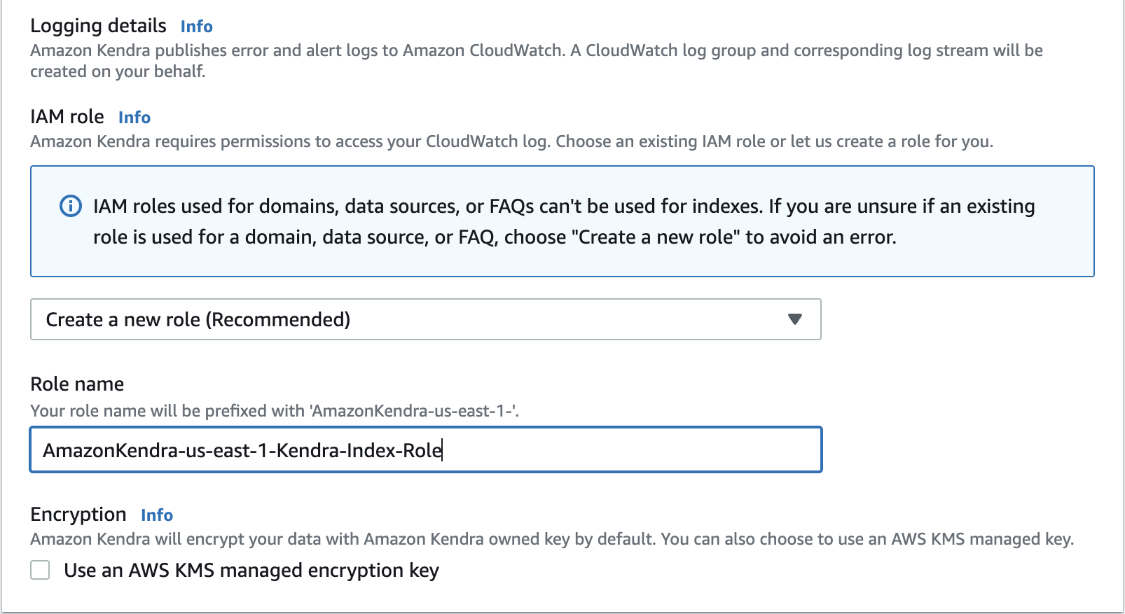Click the "Use an AWS KMS managed encryption key" label
Image resolution: width=1125 pixels, height=614 pixels.
point(251,571)
